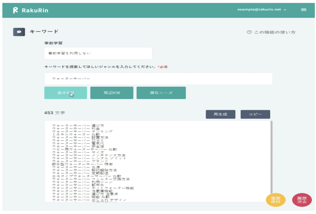Click the red 履歴消去 circle button

pyautogui.click(x=301, y=200)
